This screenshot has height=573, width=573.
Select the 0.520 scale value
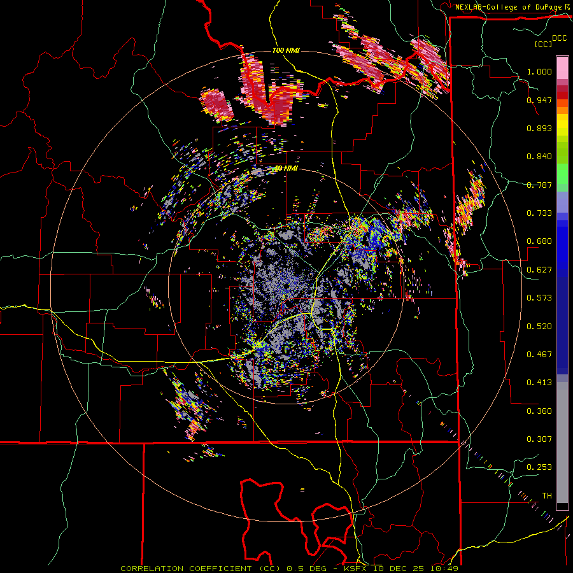pyautogui.click(x=539, y=327)
